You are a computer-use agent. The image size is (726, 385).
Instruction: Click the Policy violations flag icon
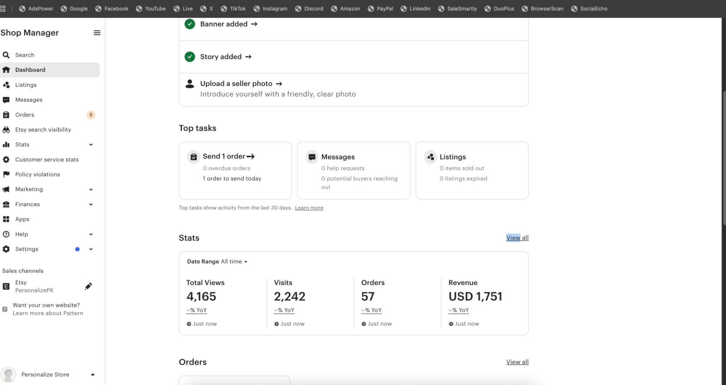point(6,174)
